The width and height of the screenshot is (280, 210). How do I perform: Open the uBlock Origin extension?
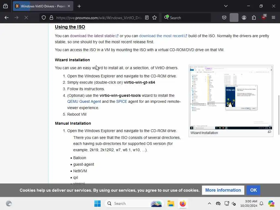pos(264,17)
